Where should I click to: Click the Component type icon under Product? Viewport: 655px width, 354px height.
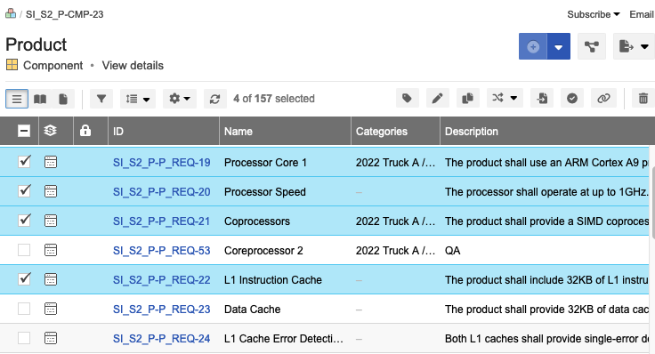coord(12,65)
